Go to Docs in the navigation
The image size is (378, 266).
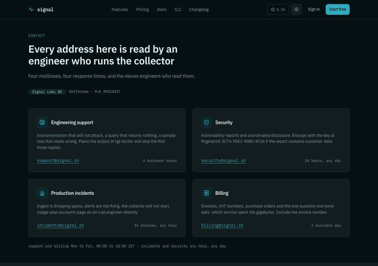click(162, 9)
